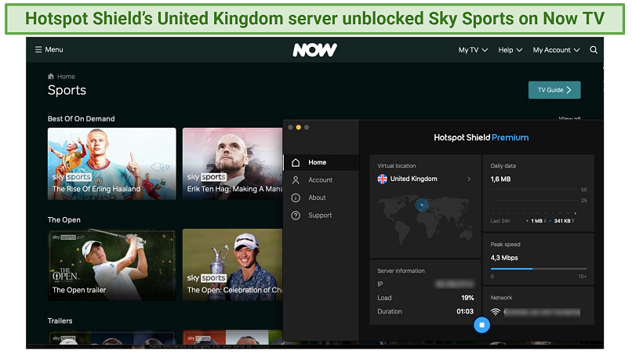
Task: Go to Home breadcrumb link
Action: point(66,77)
